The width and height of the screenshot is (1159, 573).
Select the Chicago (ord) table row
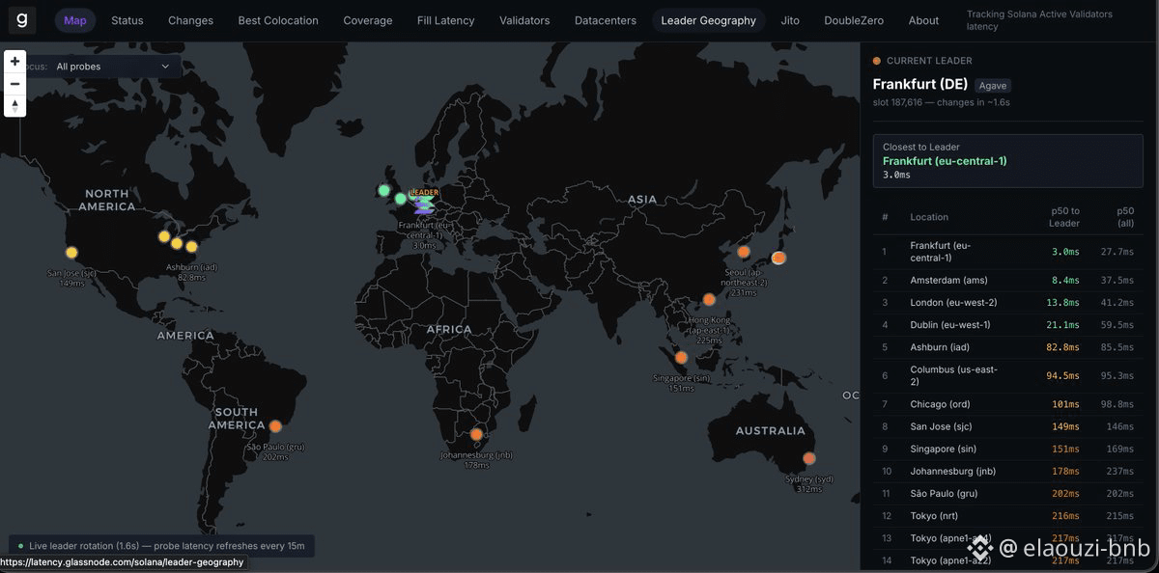click(x=1007, y=404)
